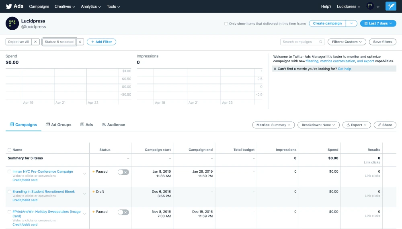Click the Ad Groups tab icon
This screenshot has height=229, width=402.
(x=48, y=125)
